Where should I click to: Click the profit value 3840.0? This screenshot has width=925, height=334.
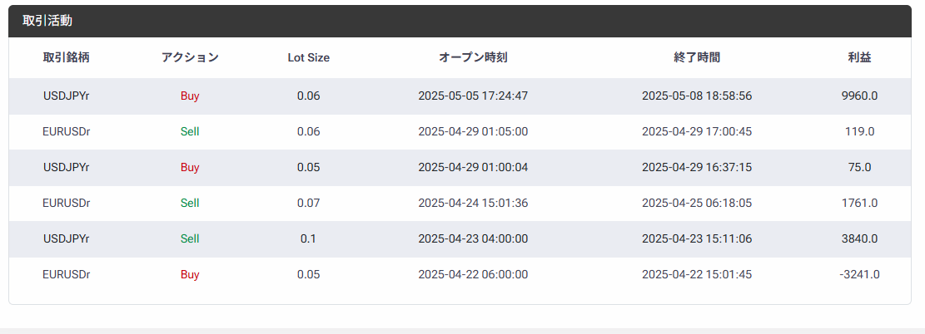tap(859, 239)
